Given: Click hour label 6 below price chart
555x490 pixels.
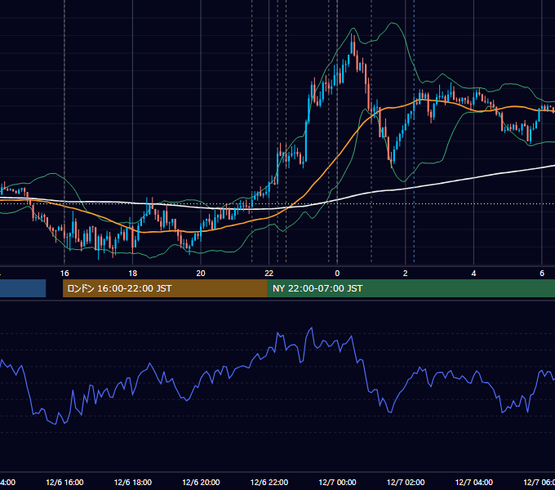Looking at the screenshot, I should tap(542, 274).
